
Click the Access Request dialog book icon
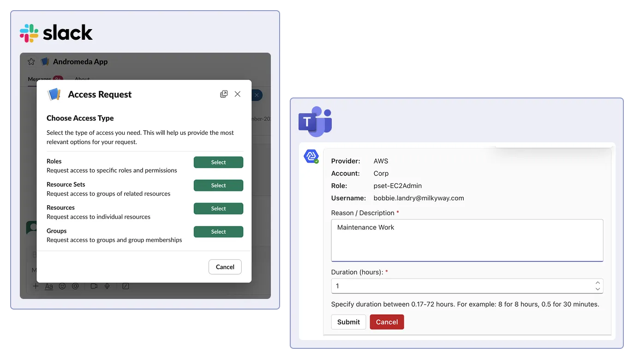[x=54, y=94]
